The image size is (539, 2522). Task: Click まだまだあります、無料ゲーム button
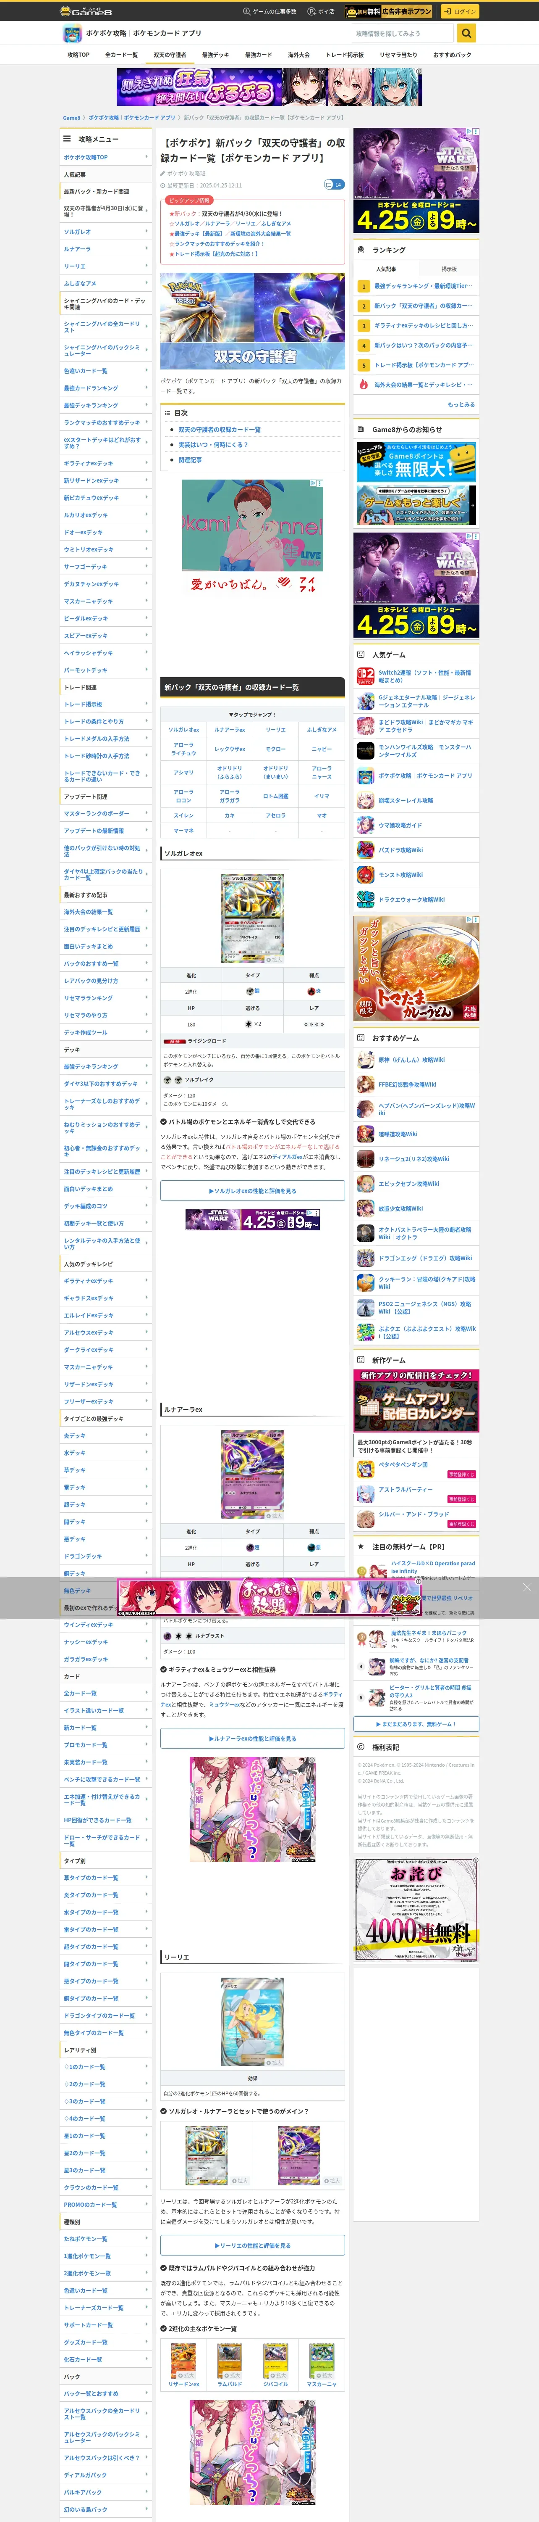(x=417, y=1724)
